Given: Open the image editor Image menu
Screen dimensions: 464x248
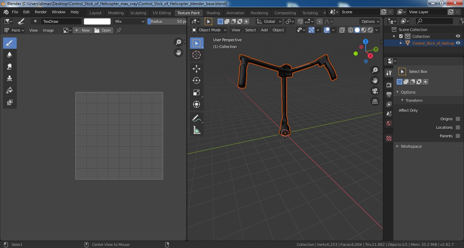Looking at the screenshot, I should click(x=48, y=30).
